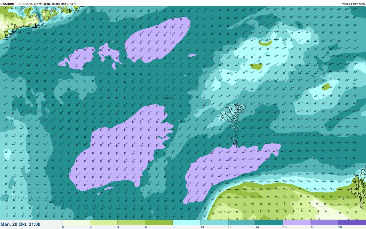The width and height of the screenshot is (366, 229).
Task: Click the '(+33 h)' forecast offset text
Action: coord(71,4)
